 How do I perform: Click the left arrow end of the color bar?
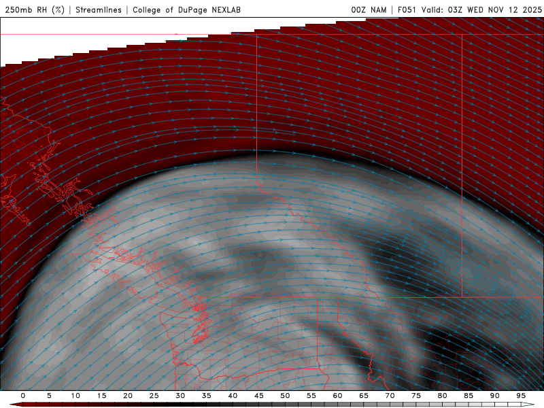(16, 405)
